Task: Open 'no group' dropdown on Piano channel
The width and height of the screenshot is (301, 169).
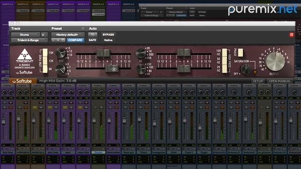Action: click(144, 85)
